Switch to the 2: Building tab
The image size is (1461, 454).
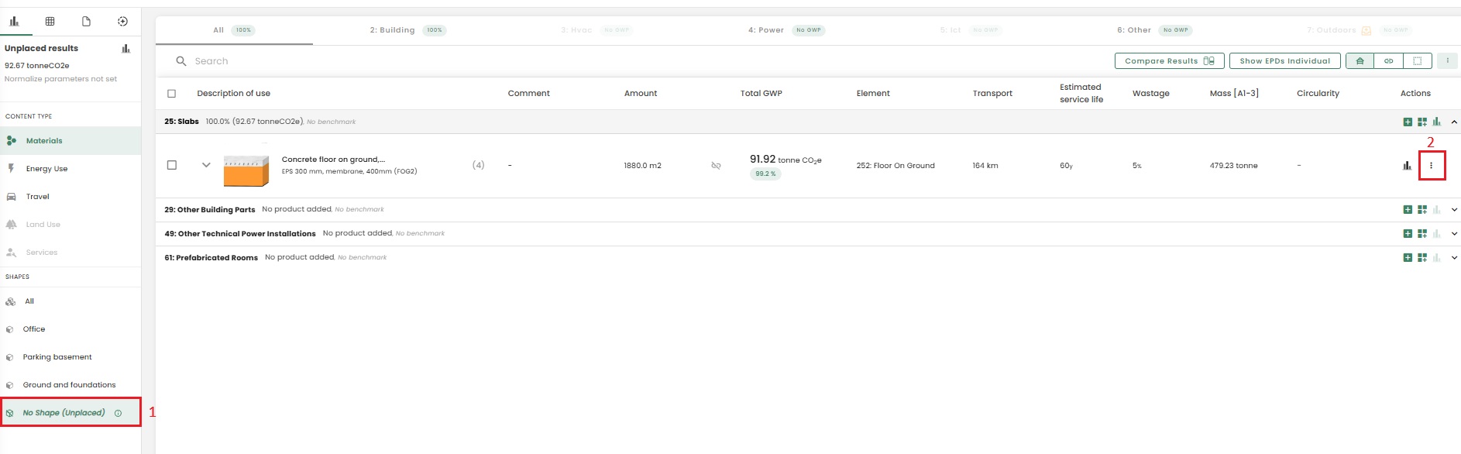pos(393,30)
